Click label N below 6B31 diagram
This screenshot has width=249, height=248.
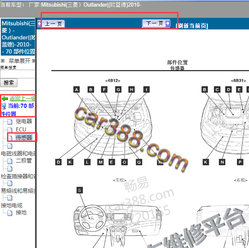tap(222, 162)
